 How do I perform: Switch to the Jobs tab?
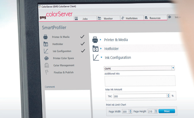(x=85, y=18)
